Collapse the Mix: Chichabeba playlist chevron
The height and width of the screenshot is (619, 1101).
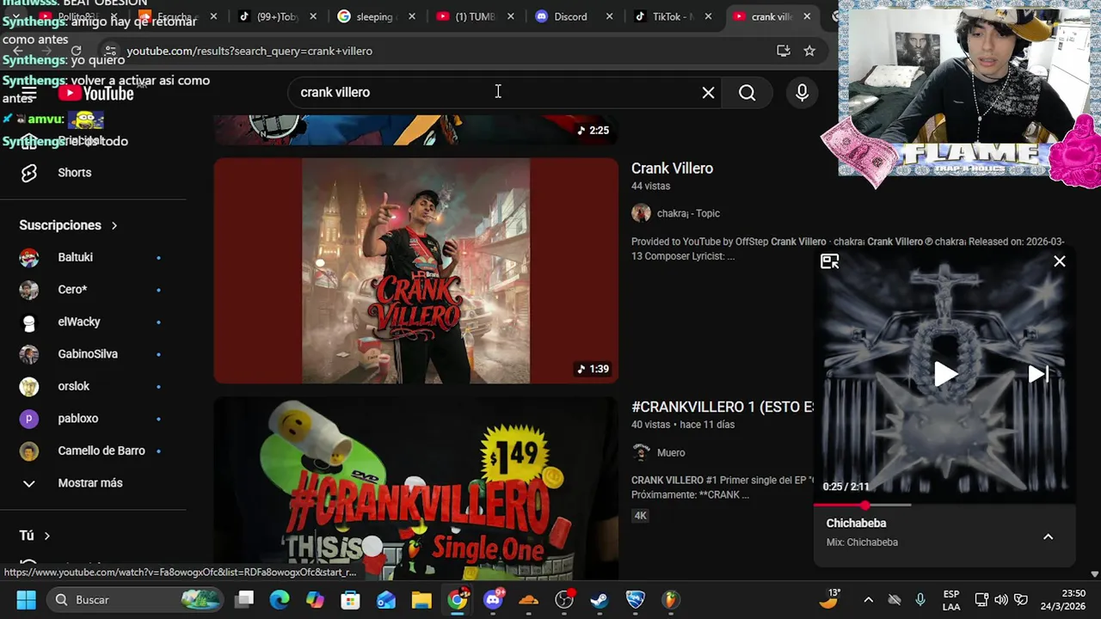[x=1048, y=536]
